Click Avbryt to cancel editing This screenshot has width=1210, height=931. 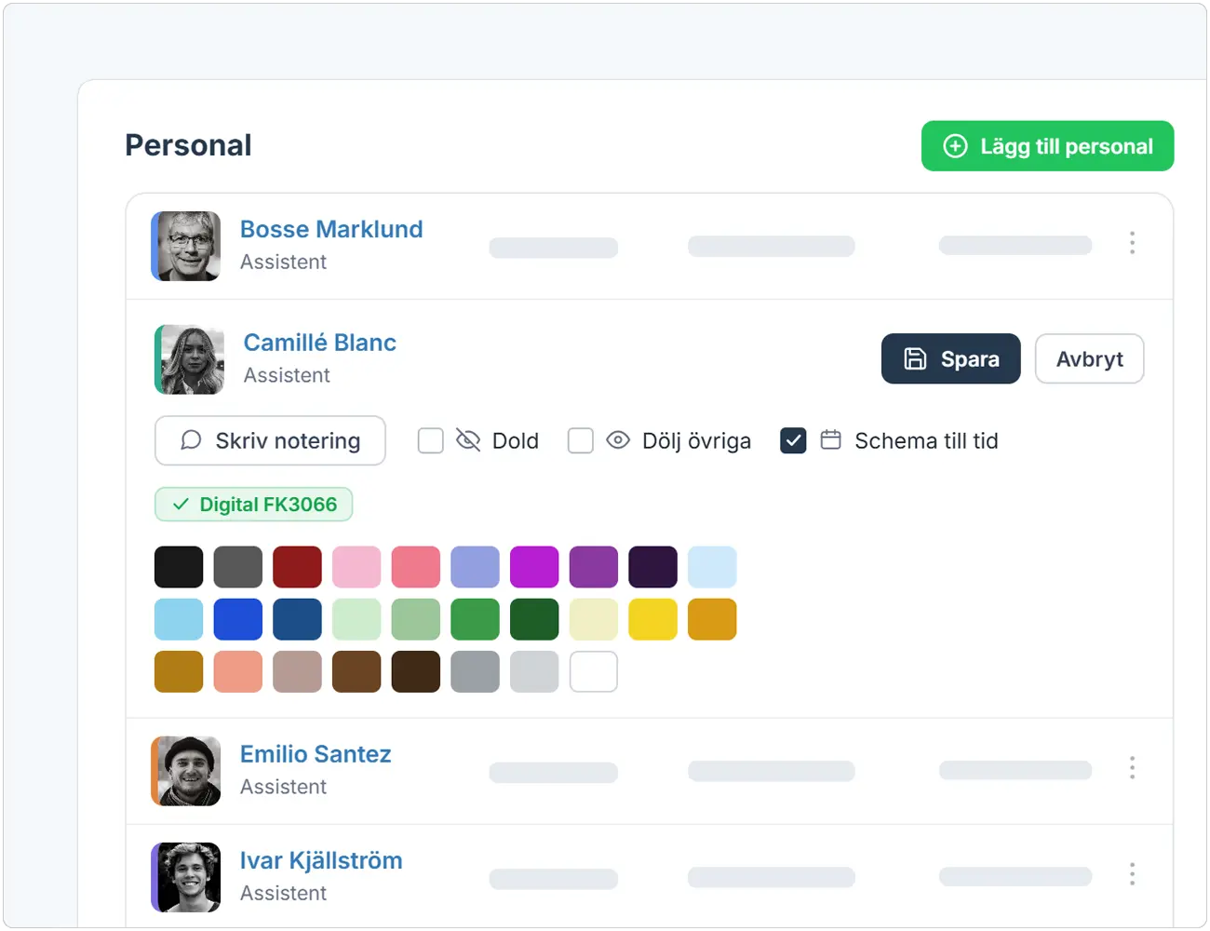point(1089,358)
